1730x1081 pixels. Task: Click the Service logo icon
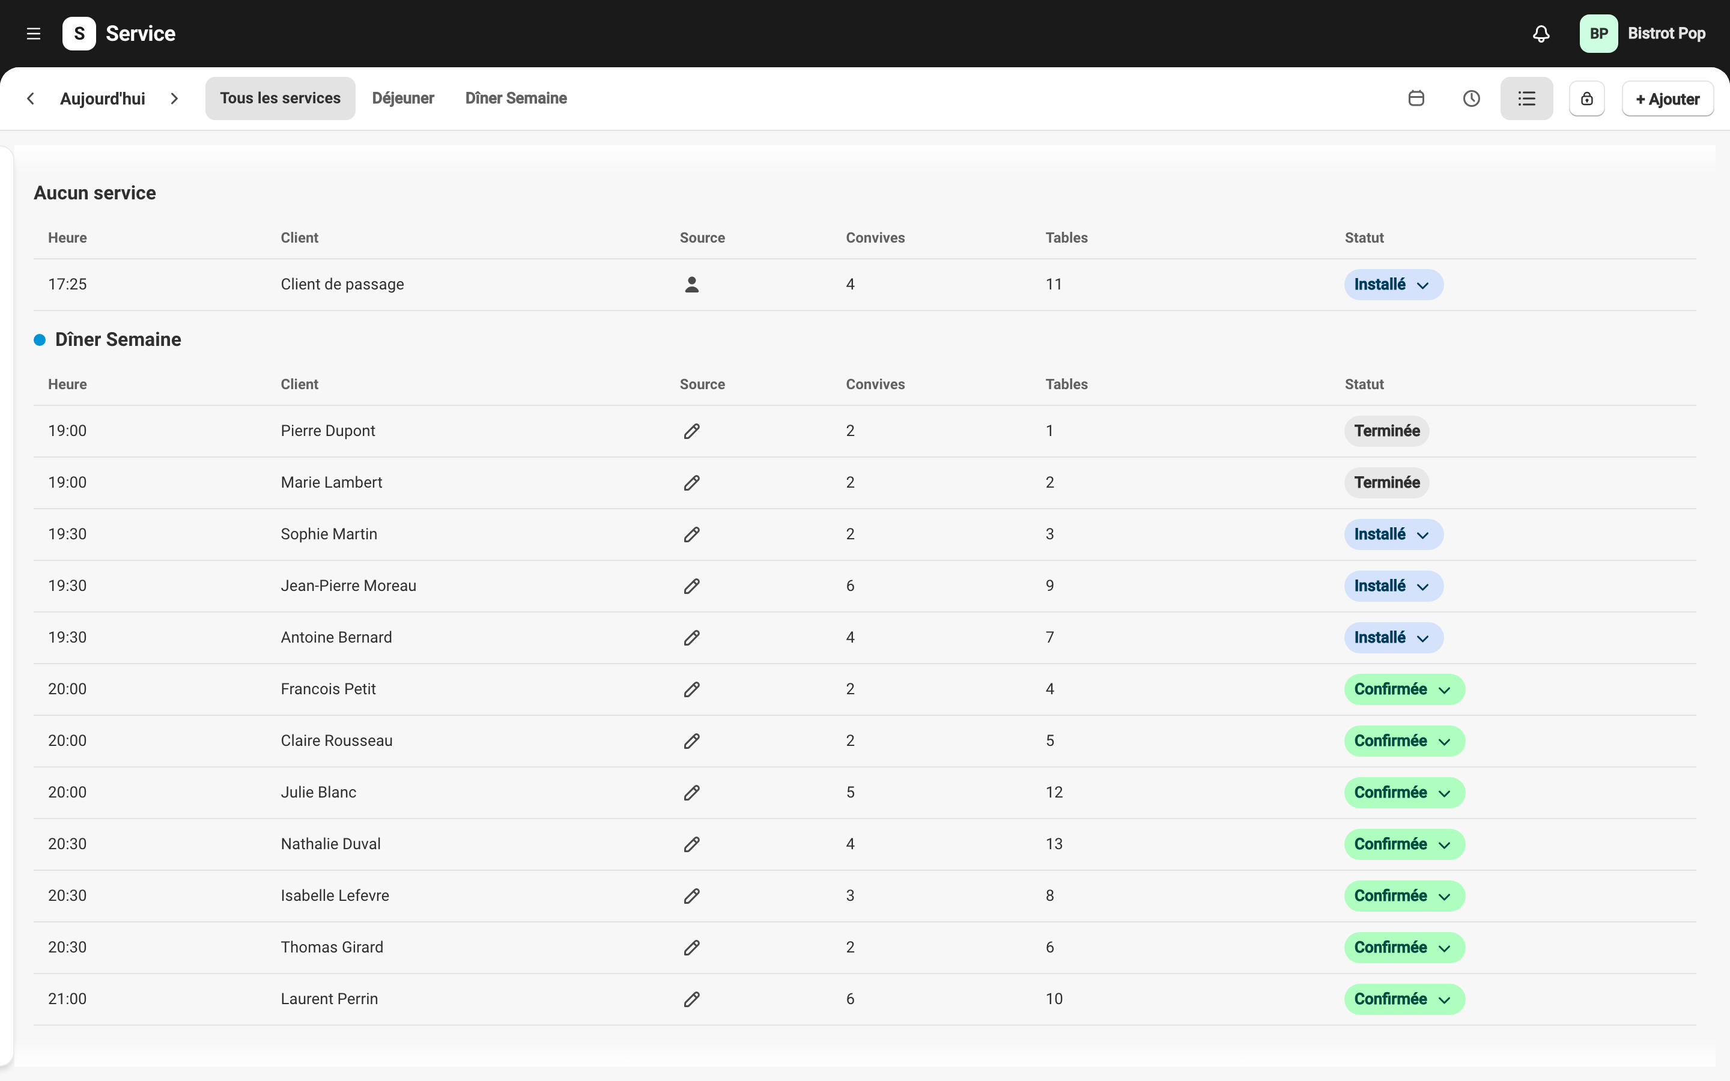tap(79, 34)
